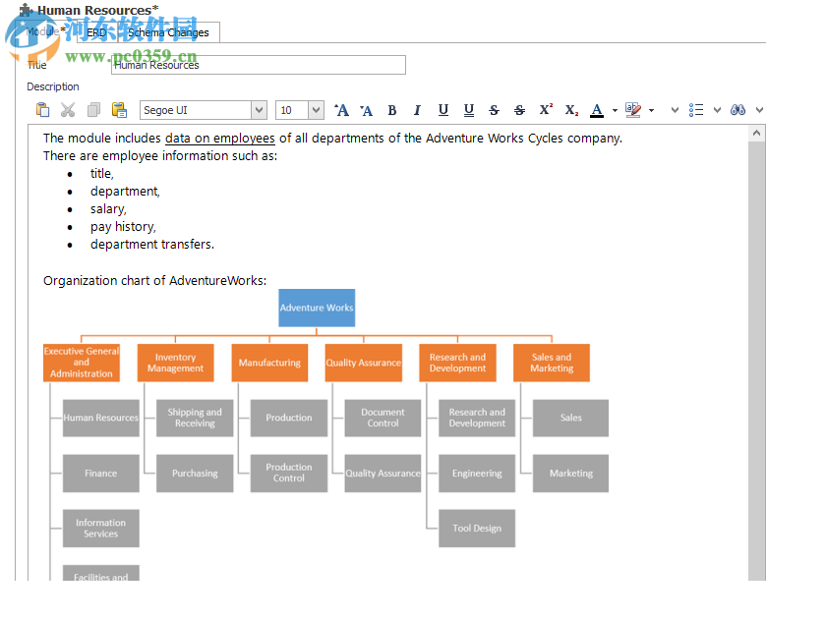Screen dimensions: 825x622
Task: Click the 'salary,' bullet item
Action: (108, 209)
